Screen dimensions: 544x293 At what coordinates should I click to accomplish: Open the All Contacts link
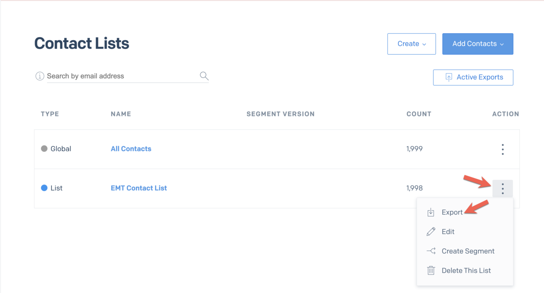(131, 149)
